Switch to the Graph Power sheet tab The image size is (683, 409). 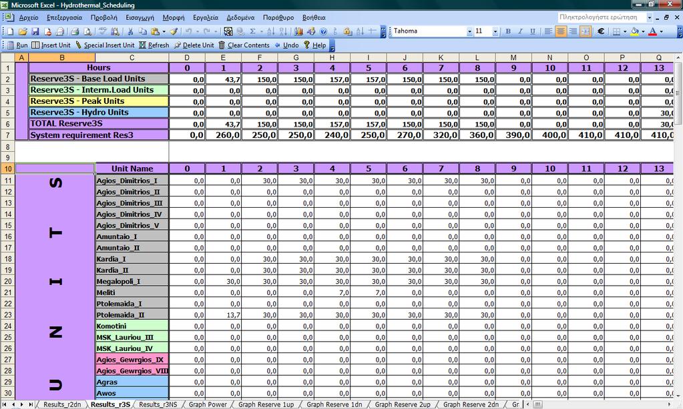tap(208, 404)
